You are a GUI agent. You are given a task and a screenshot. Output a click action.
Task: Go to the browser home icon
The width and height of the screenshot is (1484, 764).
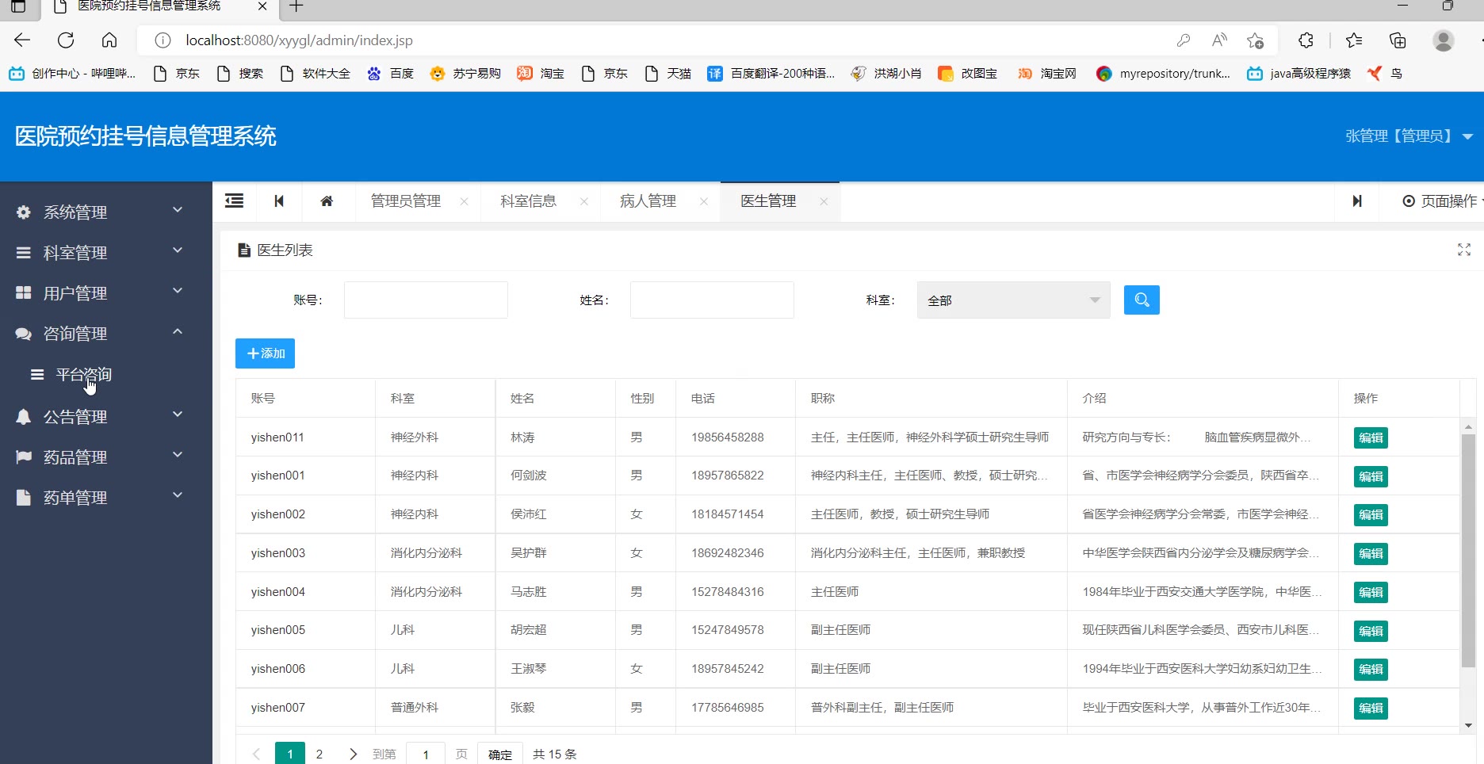point(109,40)
